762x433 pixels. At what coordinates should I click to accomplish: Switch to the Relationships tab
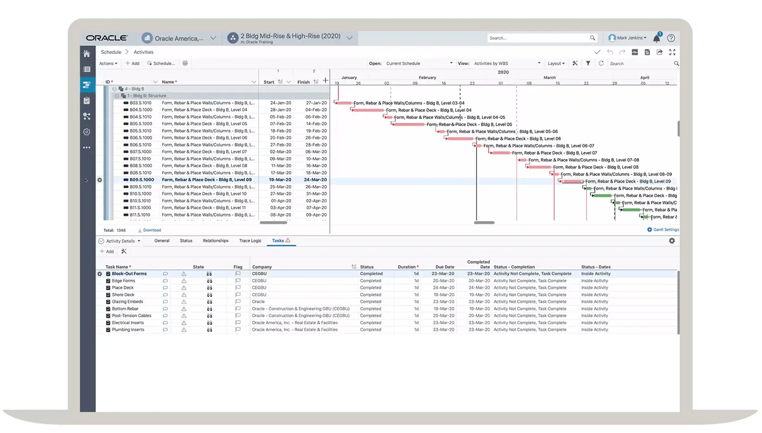click(x=215, y=241)
